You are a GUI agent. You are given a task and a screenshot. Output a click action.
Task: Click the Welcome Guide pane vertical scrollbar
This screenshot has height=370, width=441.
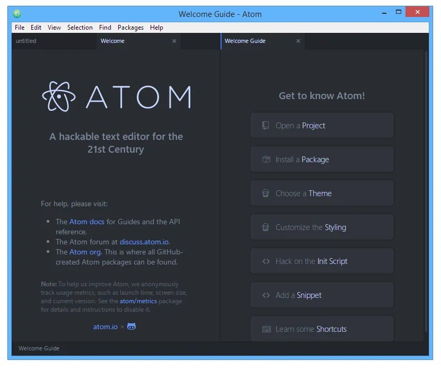pos(426,191)
